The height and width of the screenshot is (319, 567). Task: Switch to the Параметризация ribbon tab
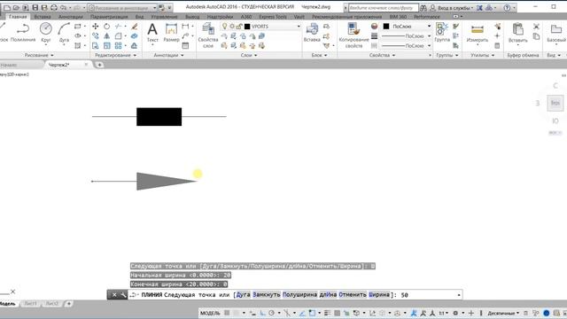109,17
